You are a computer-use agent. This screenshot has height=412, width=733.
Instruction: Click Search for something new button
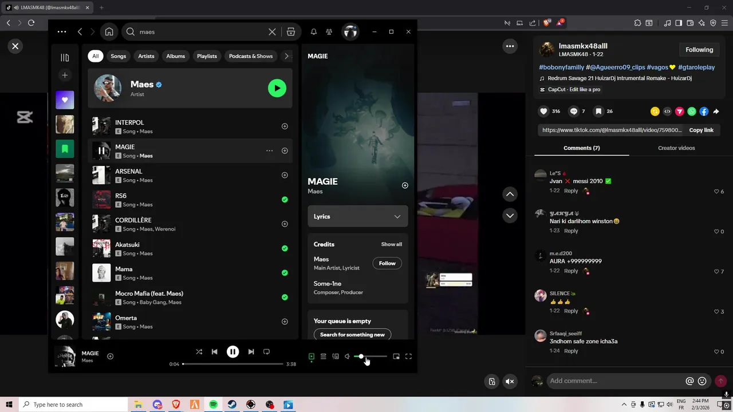click(352, 335)
